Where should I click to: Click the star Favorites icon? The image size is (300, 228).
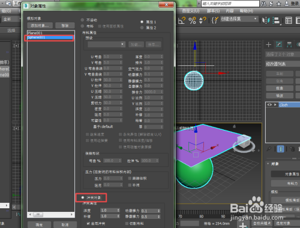(x=278, y=4)
